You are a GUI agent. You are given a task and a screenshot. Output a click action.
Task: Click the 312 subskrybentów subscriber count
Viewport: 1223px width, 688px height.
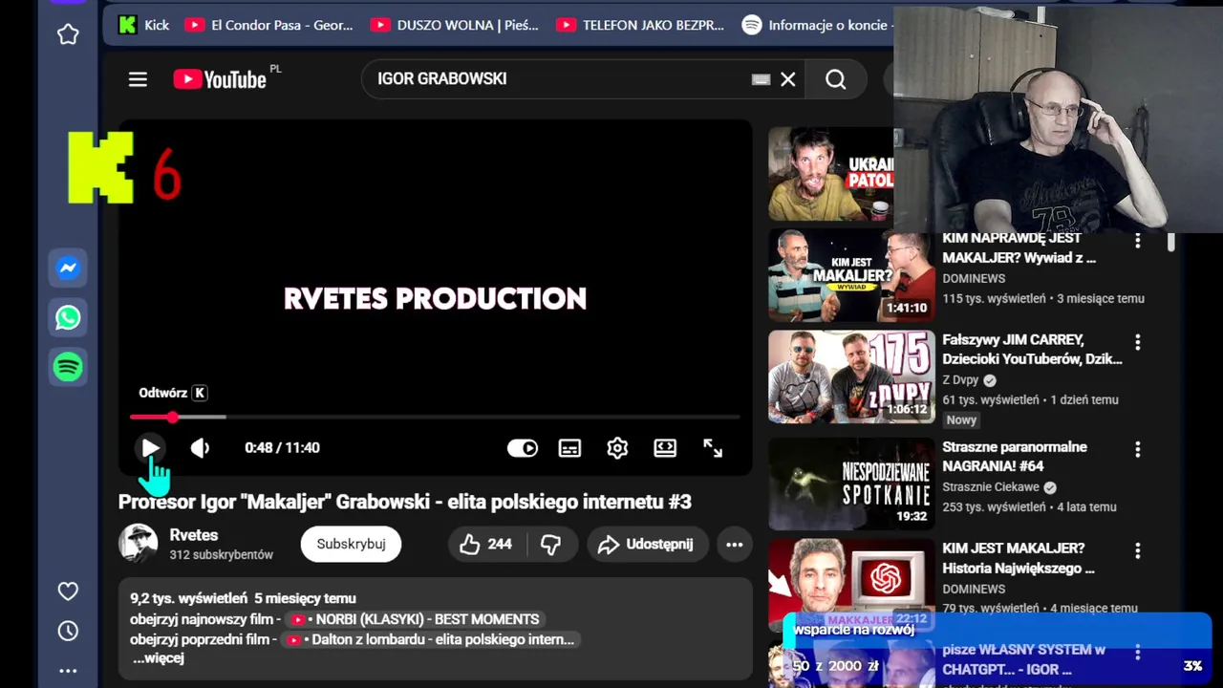[x=222, y=555]
